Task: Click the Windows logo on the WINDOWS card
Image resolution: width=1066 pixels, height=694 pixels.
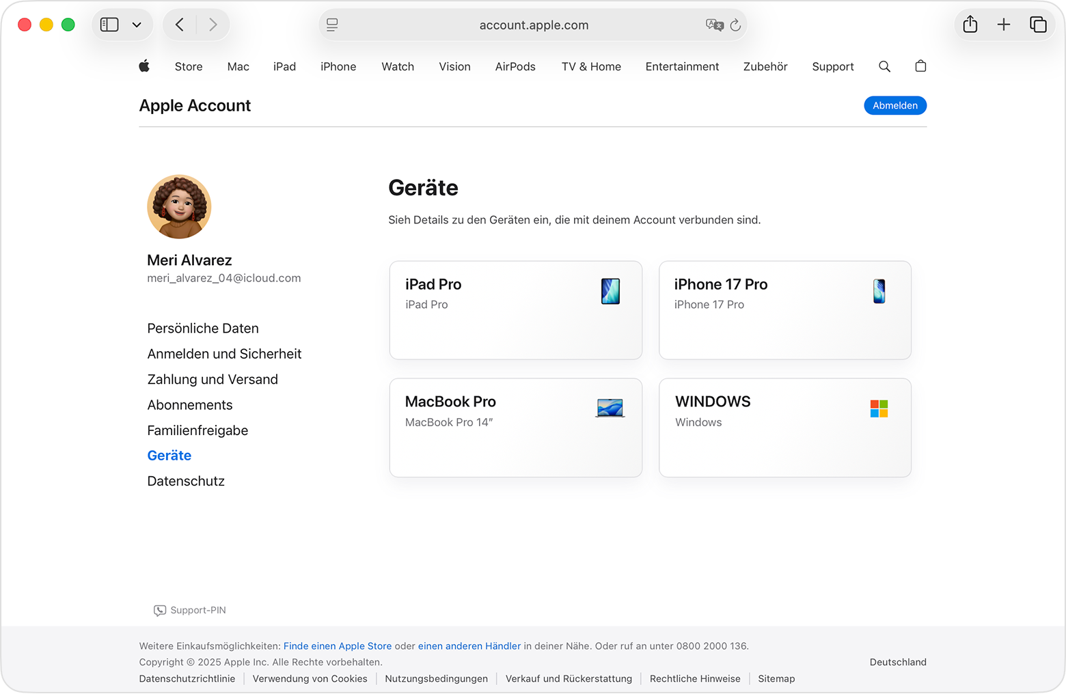Action: 879,408
